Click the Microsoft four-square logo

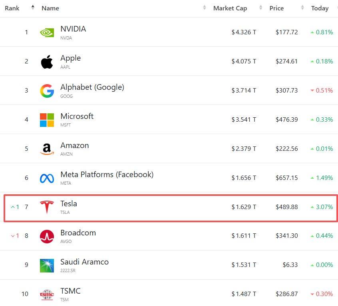coord(47,120)
